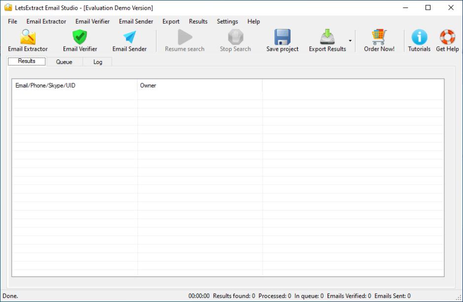
Task: Click 'Emails Sent: 0' status text
Action: pyautogui.click(x=393, y=296)
